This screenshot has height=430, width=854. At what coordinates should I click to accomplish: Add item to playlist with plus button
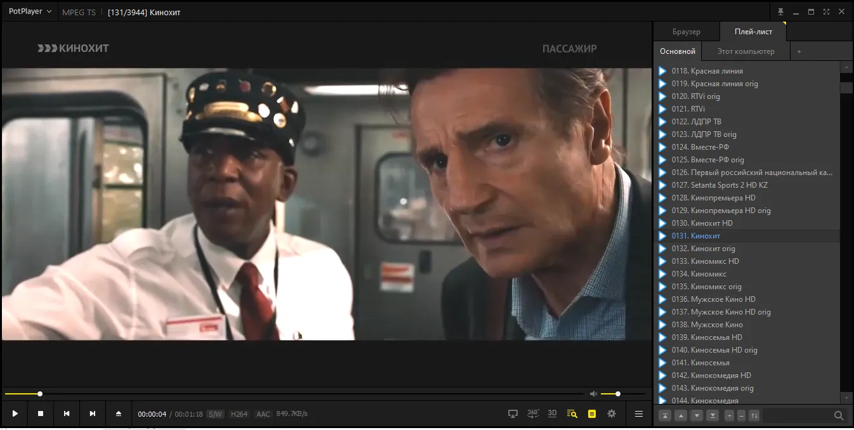(730, 416)
